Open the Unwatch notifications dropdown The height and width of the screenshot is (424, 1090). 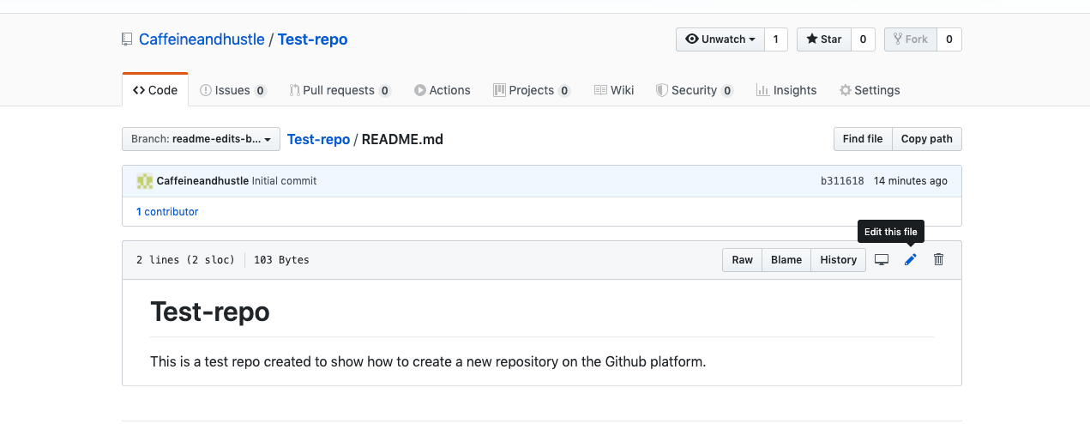720,39
